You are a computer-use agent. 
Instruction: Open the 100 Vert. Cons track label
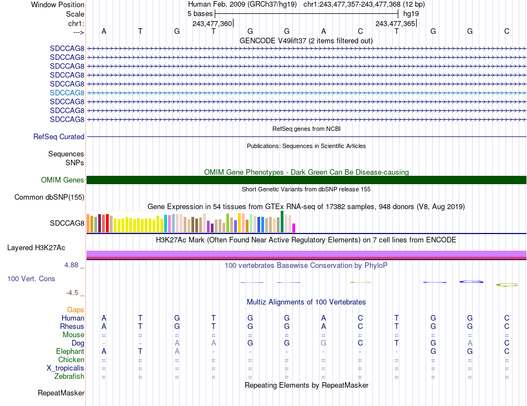coord(31,278)
